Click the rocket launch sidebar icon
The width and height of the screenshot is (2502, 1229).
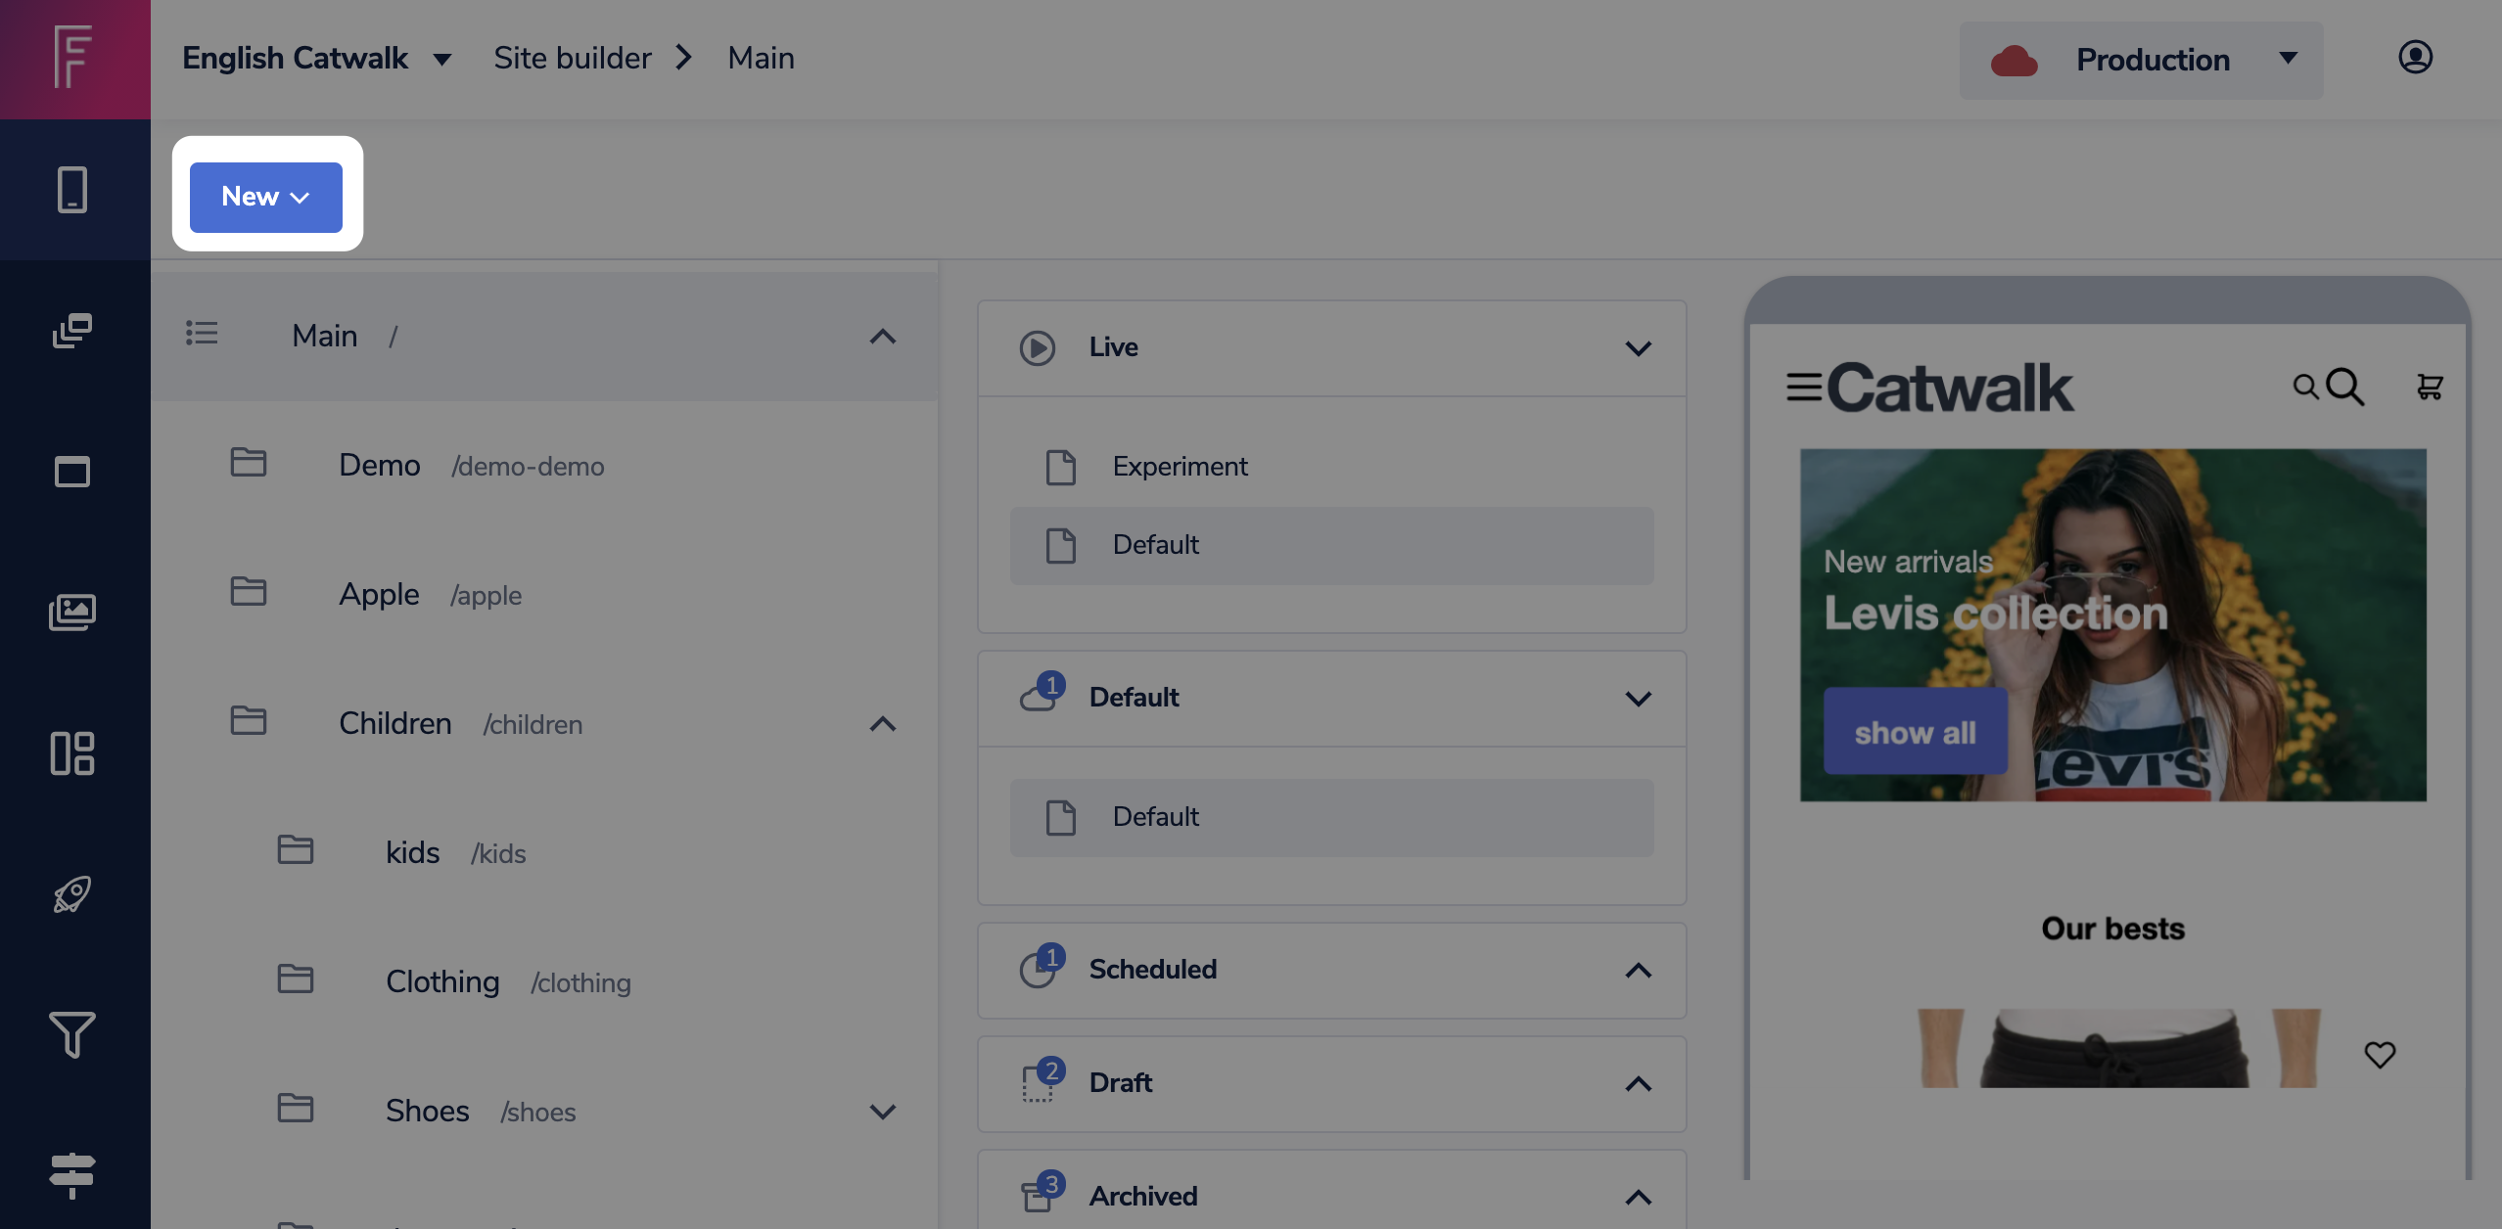pos(72,894)
